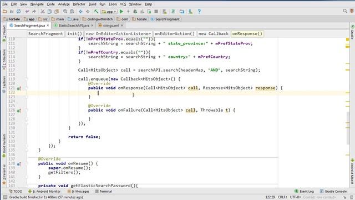
Task: Copy the selection with the toolbar icon
Action: pos(49,11)
